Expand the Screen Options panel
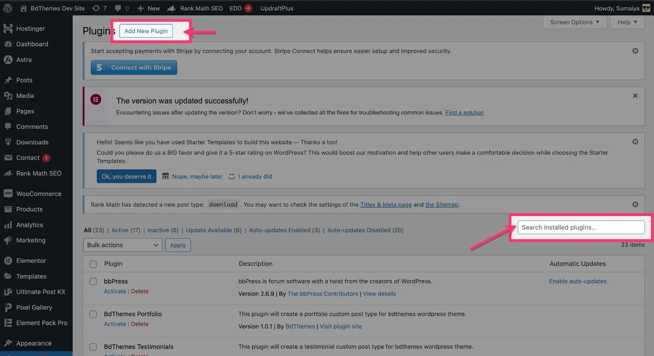The width and height of the screenshot is (654, 356). (x=574, y=22)
